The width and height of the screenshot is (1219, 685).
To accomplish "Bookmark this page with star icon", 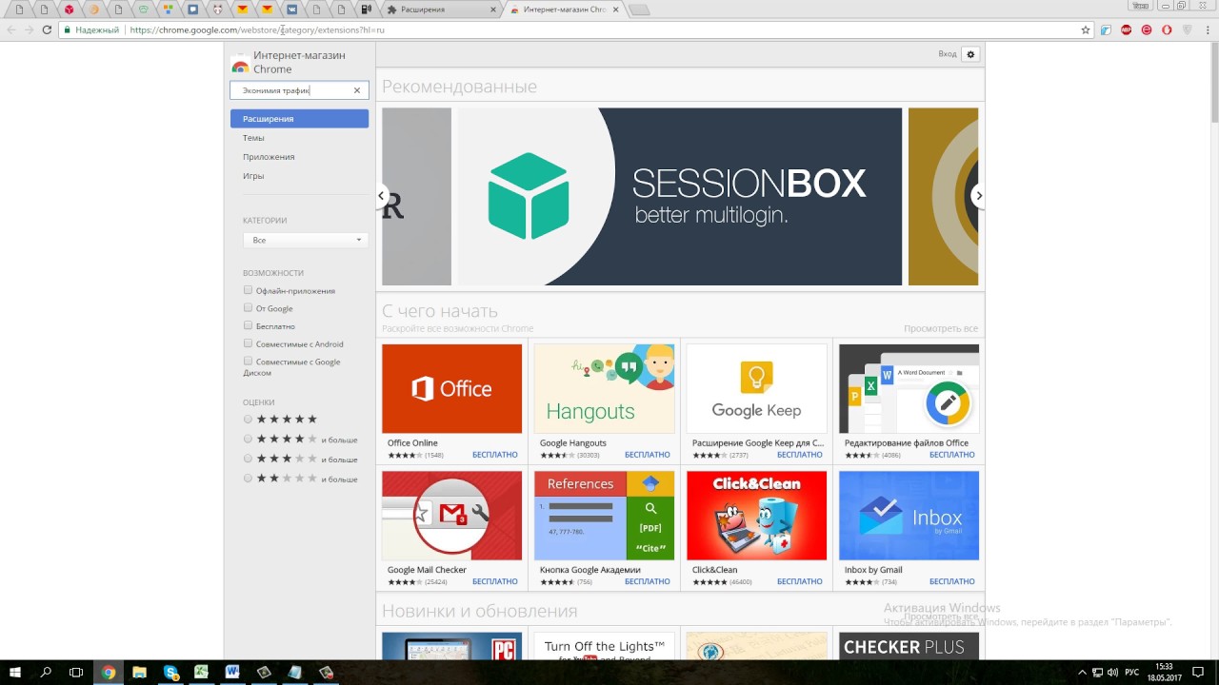I will tap(1085, 29).
